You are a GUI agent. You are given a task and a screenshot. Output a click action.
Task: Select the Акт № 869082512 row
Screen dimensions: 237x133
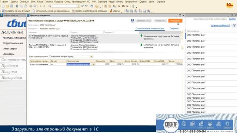pos(104,39)
